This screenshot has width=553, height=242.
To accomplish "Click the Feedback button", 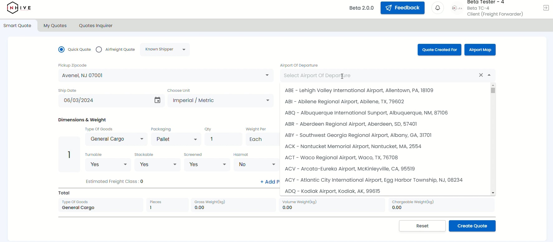I will [402, 8].
